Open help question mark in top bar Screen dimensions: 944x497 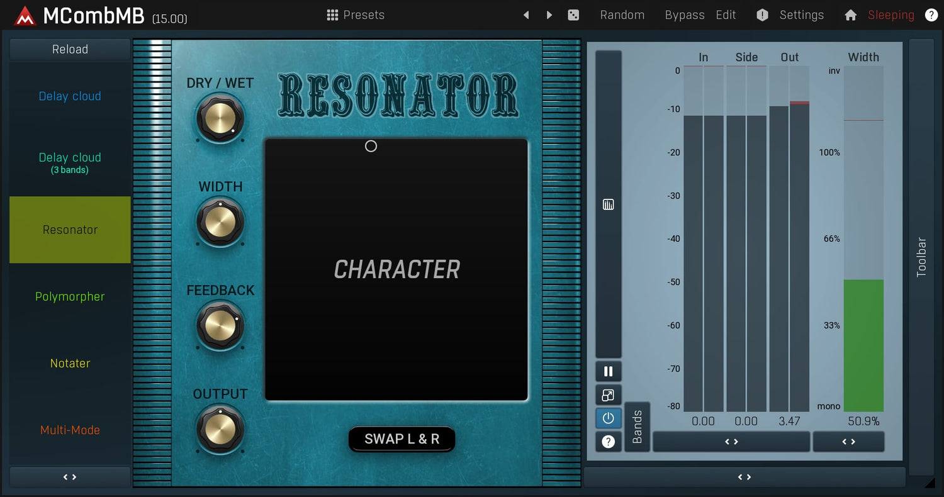(x=931, y=15)
